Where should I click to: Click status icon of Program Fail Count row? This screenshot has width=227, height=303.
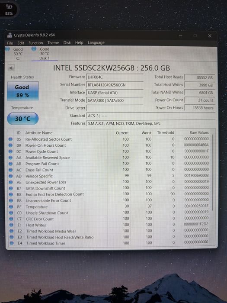11,164
